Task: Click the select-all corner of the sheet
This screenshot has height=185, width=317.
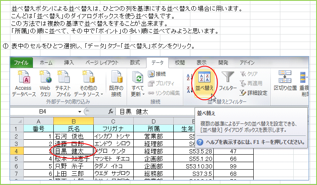Action: [17, 121]
